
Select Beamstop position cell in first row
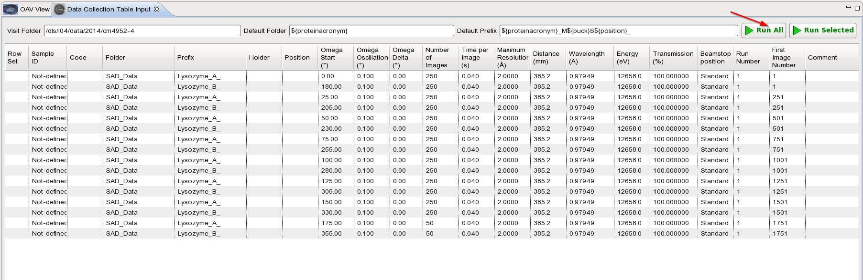[715, 76]
